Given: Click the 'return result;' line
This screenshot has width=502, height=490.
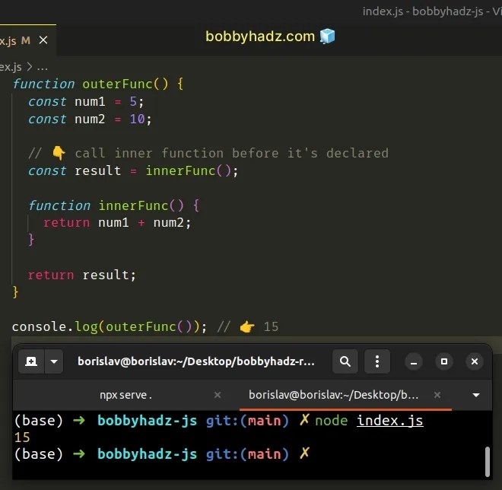Looking at the screenshot, I should click(x=82, y=275).
